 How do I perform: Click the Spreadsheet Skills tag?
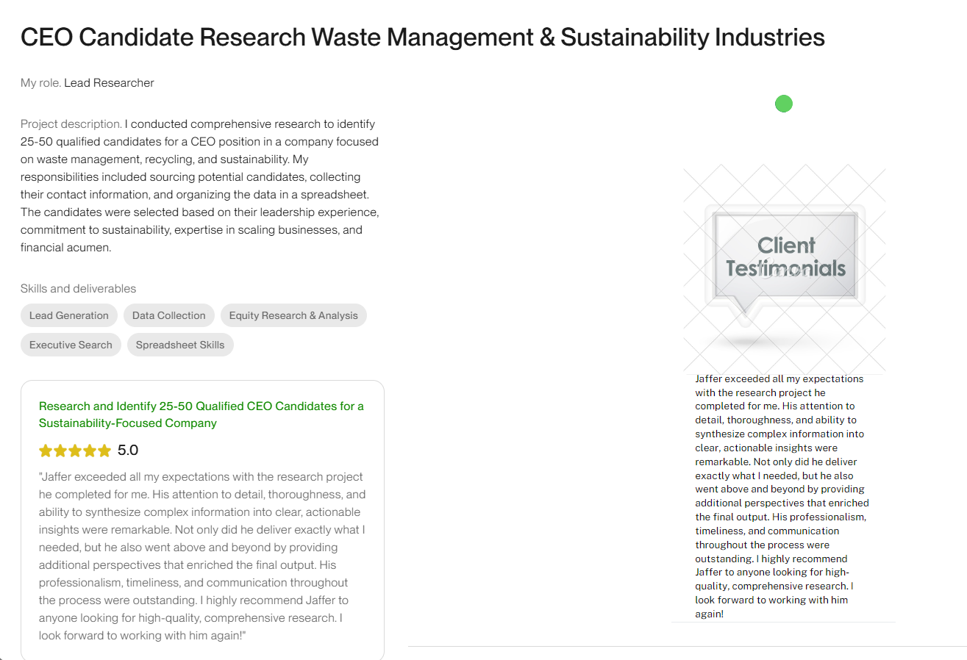[x=180, y=345]
